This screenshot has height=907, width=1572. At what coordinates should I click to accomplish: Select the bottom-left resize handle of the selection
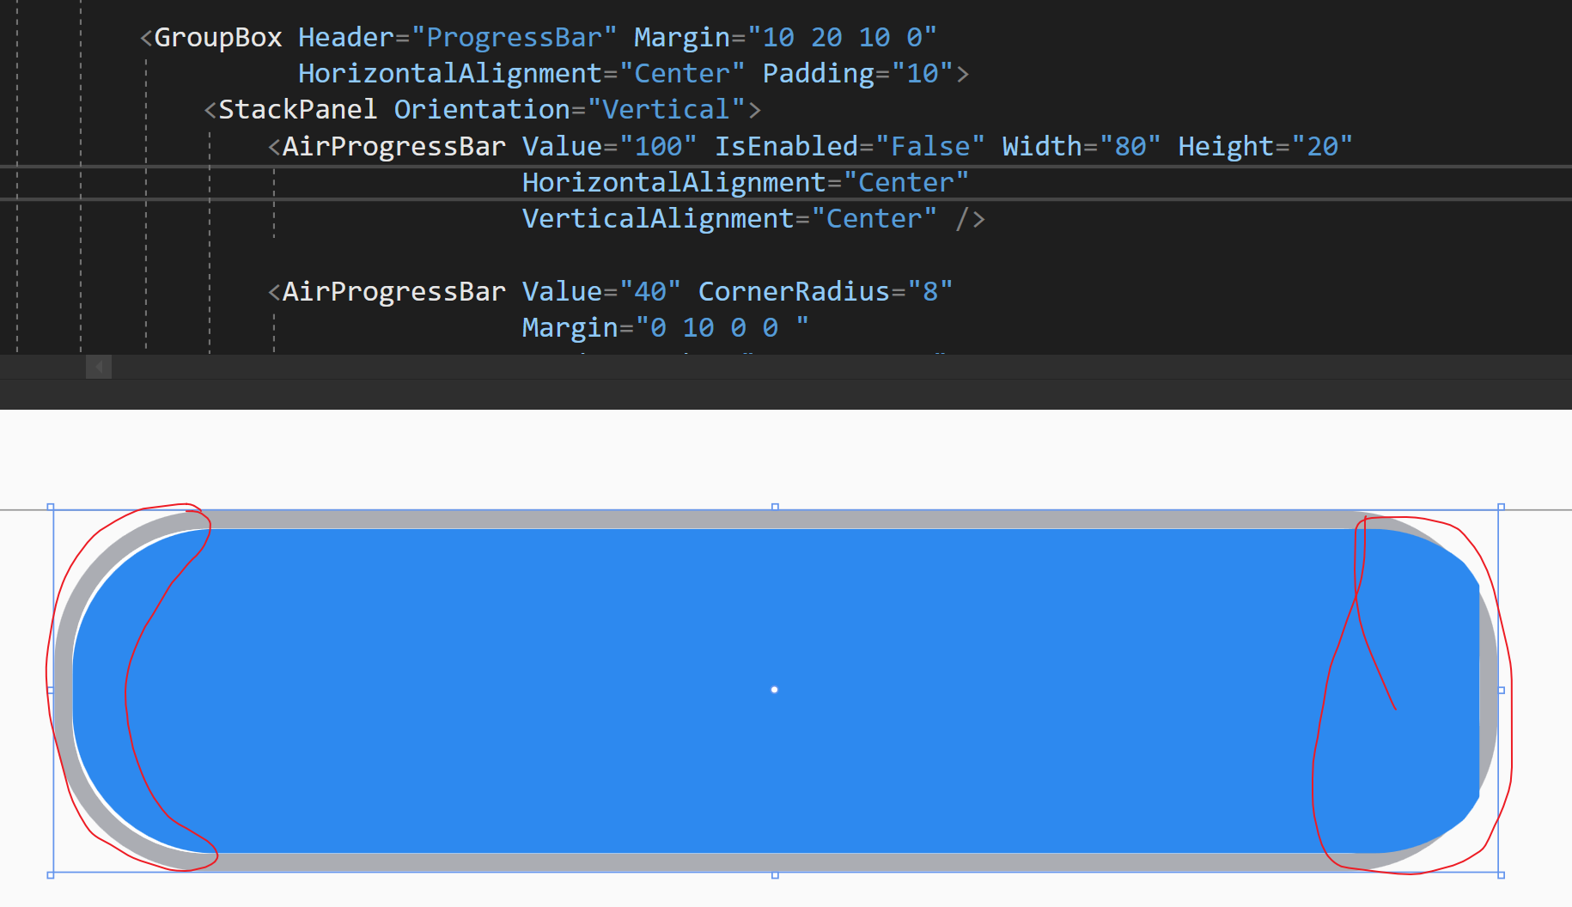(51, 874)
